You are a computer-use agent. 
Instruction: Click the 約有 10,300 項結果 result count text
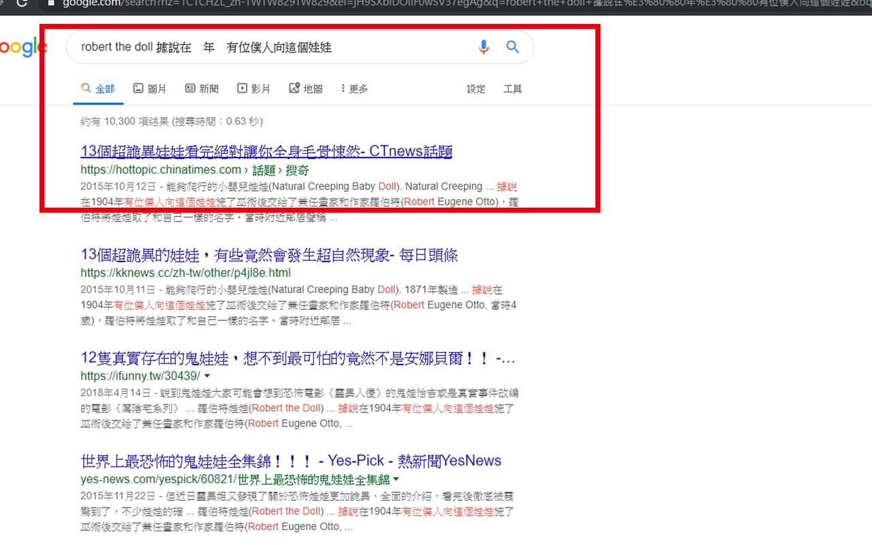[171, 121]
